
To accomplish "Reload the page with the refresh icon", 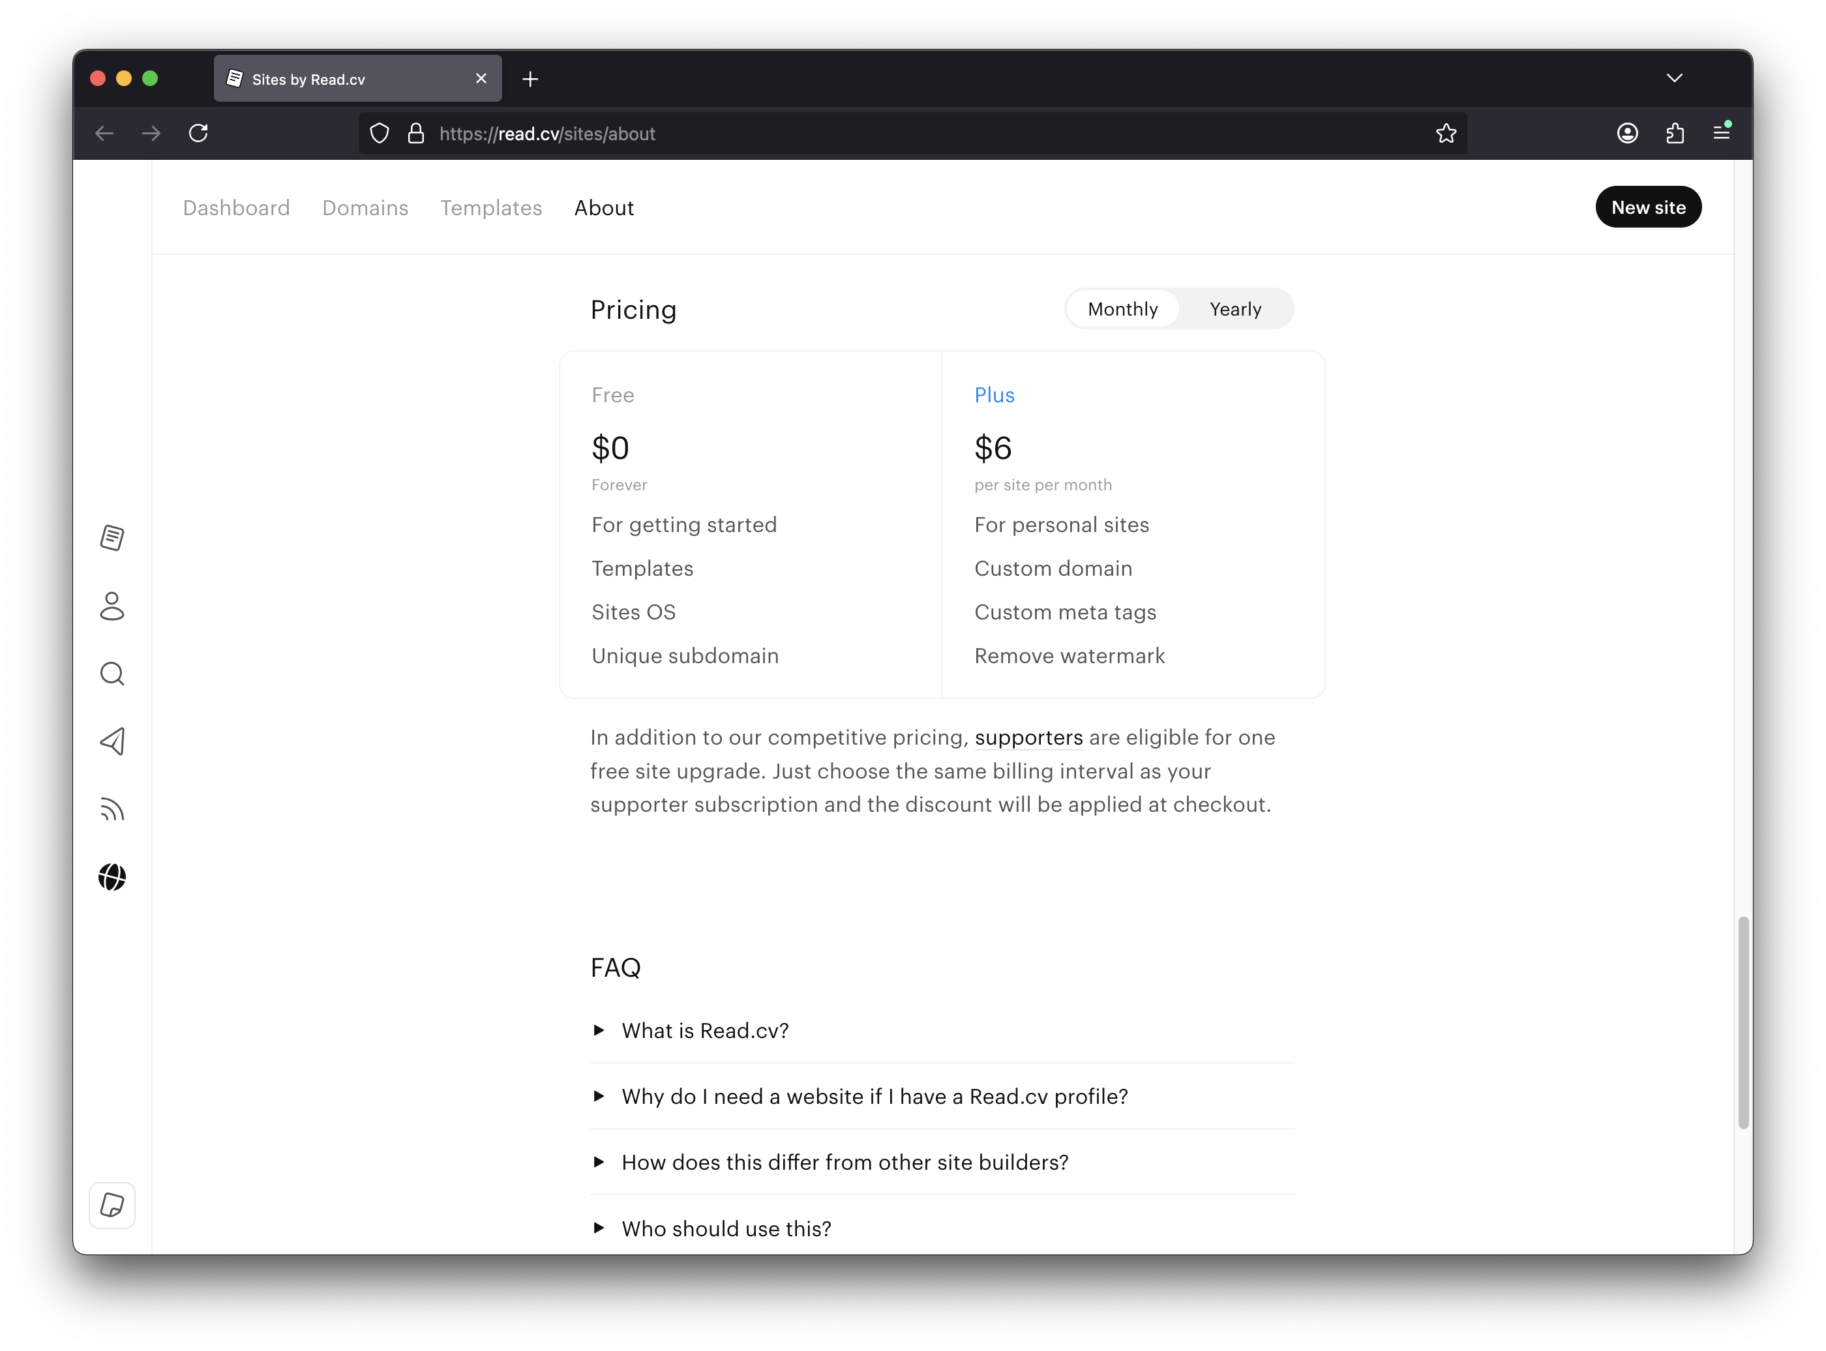I will click(x=199, y=133).
